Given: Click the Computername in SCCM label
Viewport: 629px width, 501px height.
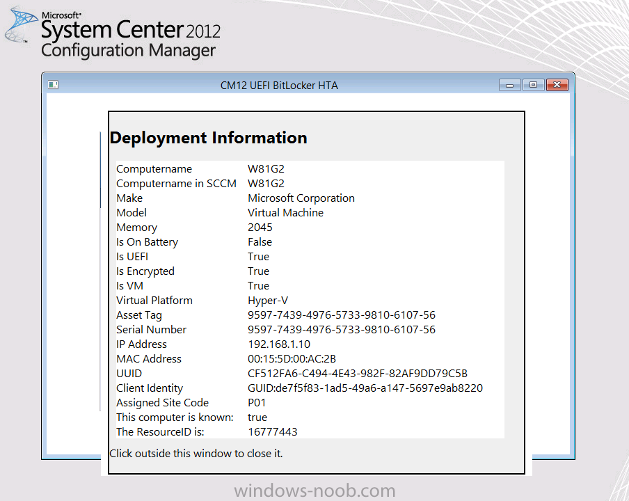Looking at the screenshot, I should pyautogui.click(x=176, y=183).
